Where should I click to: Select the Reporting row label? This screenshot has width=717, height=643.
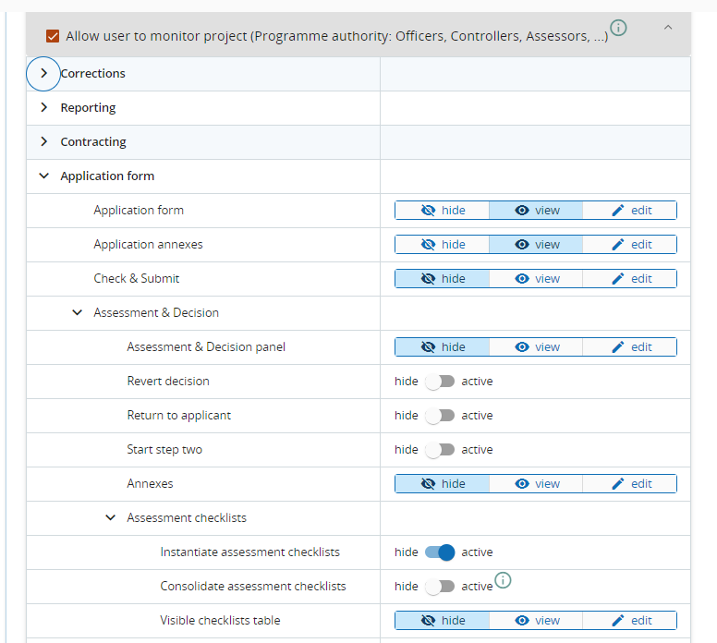pos(89,107)
